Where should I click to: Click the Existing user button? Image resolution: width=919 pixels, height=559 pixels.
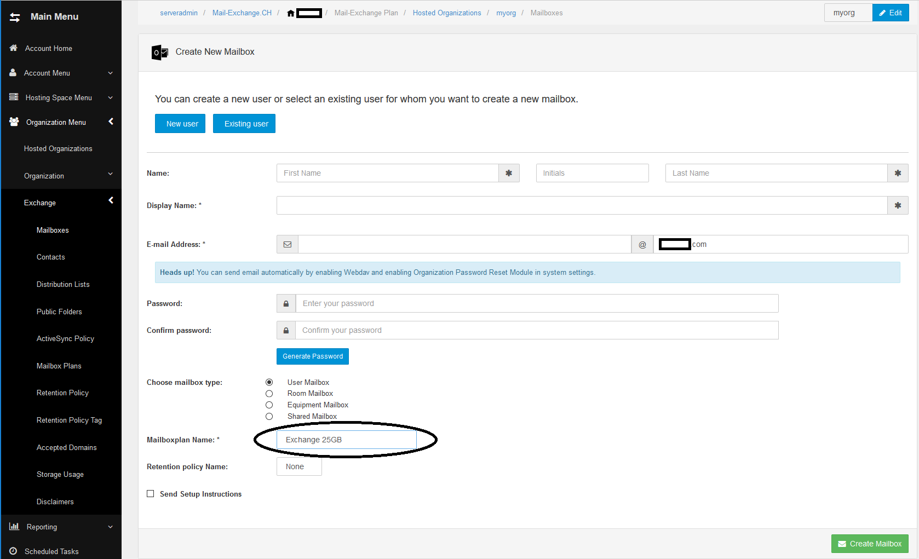[x=244, y=124]
